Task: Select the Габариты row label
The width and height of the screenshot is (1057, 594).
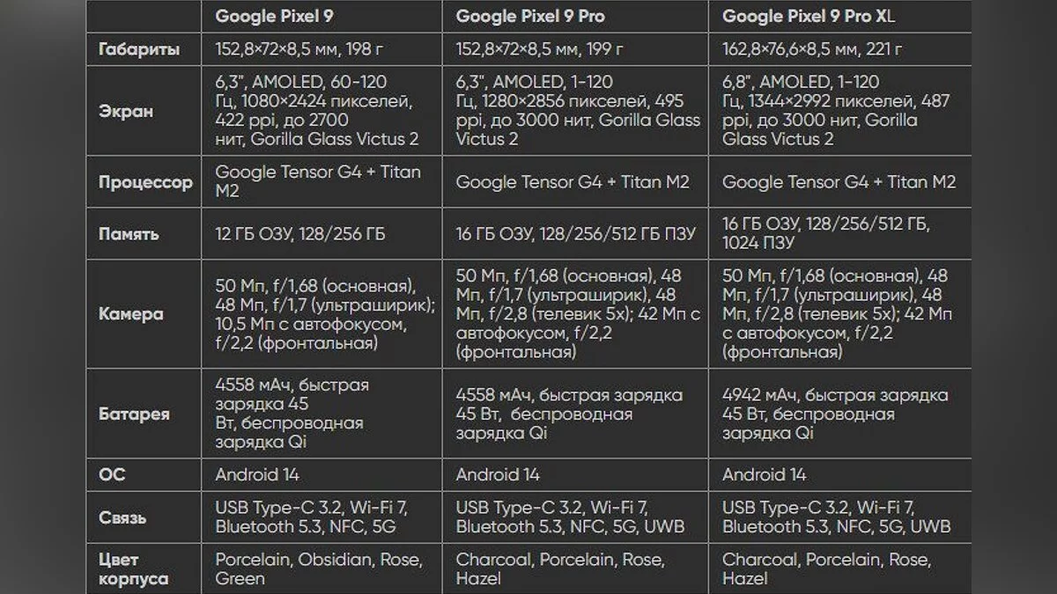Action: 138,49
